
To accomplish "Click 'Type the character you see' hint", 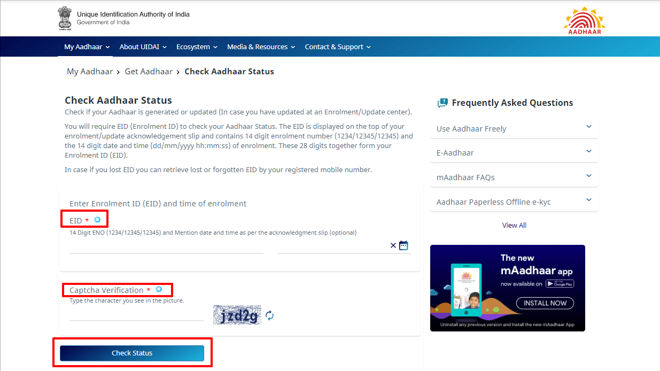I will point(127,300).
